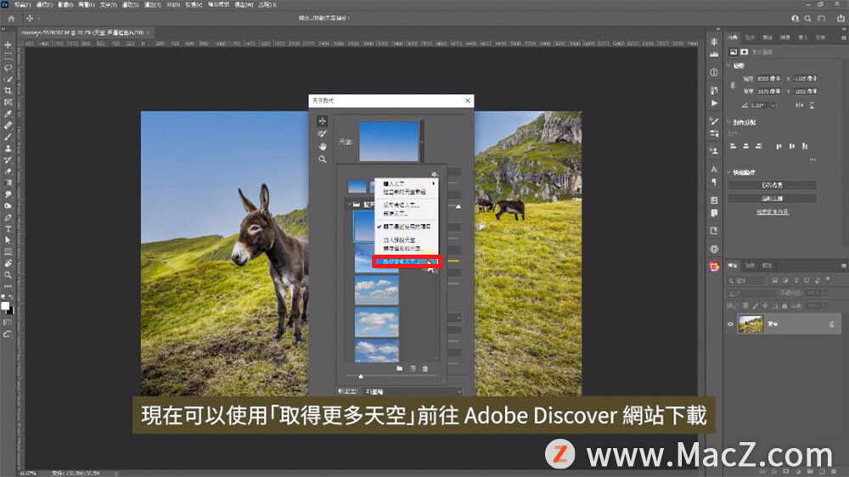Select the Brush tool
Screen dimensions: 849x477
[8, 137]
